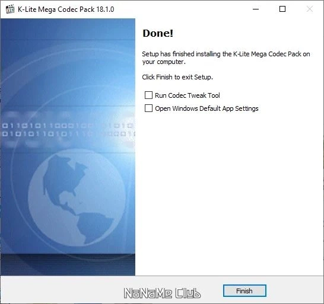Click the 'Click Finish to exit Setup.' text
The image size is (324, 304).
click(177, 77)
